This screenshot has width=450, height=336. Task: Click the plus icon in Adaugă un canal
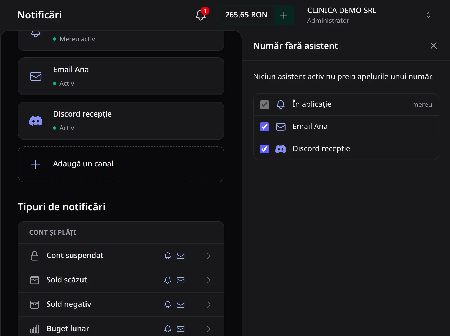[36, 164]
